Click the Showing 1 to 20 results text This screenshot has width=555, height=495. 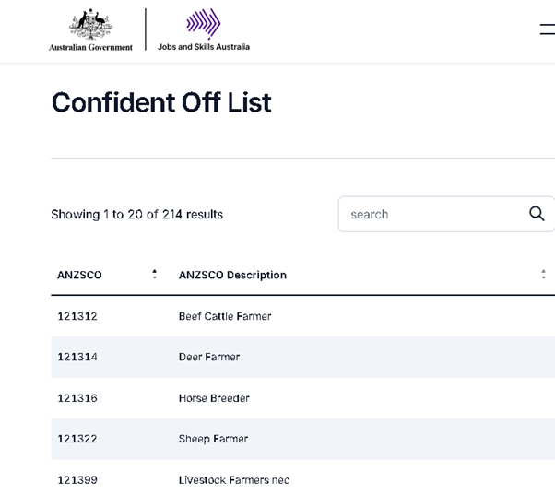point(137,215)
